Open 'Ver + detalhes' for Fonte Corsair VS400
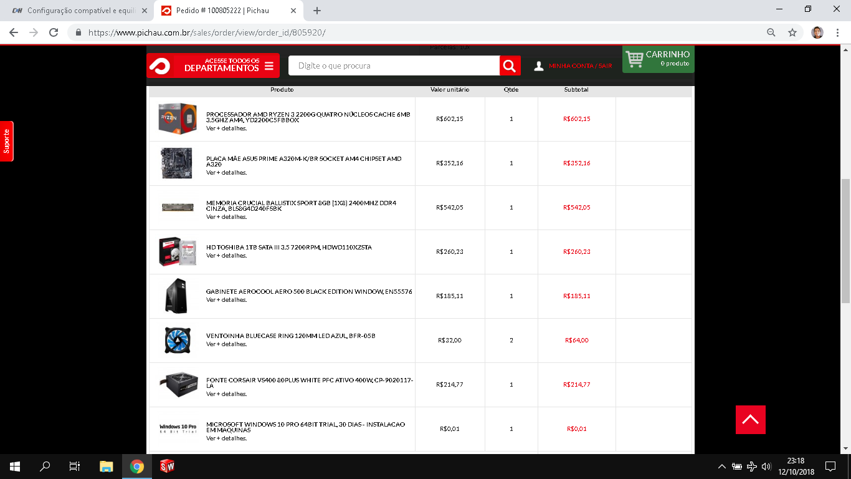851x479 pixels. coord(226,394)
